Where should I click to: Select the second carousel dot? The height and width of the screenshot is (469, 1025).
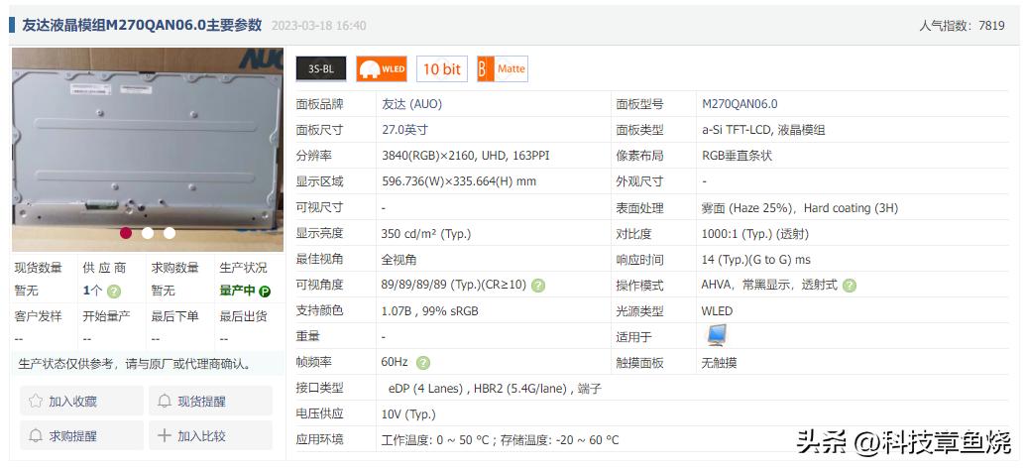coord(148,233)
